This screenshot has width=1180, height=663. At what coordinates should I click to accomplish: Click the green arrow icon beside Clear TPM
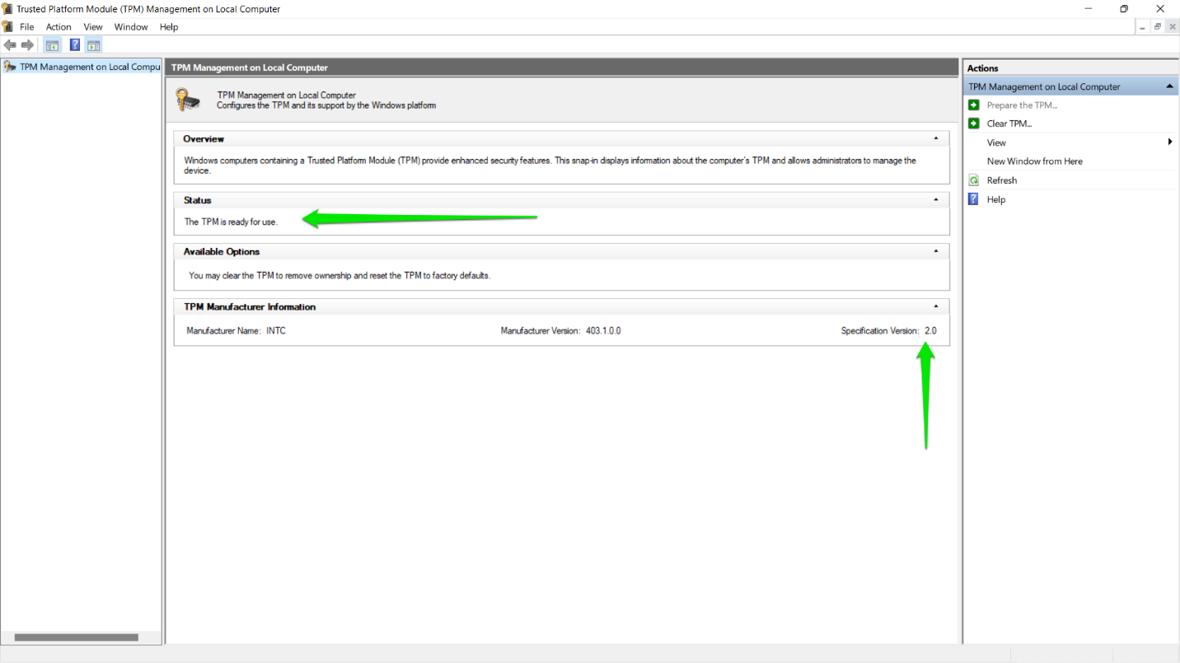pos(974,124)
